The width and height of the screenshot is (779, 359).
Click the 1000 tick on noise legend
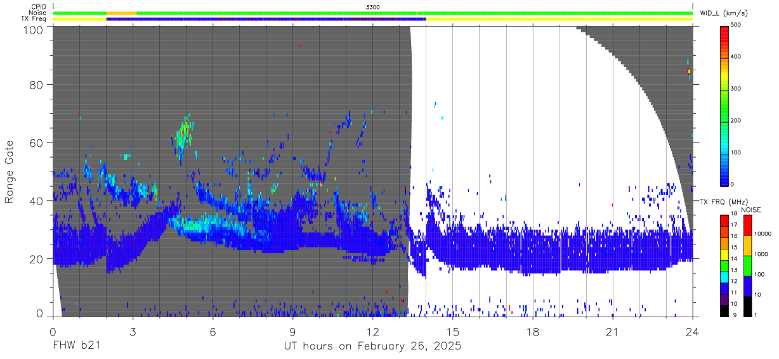point(762,255)
